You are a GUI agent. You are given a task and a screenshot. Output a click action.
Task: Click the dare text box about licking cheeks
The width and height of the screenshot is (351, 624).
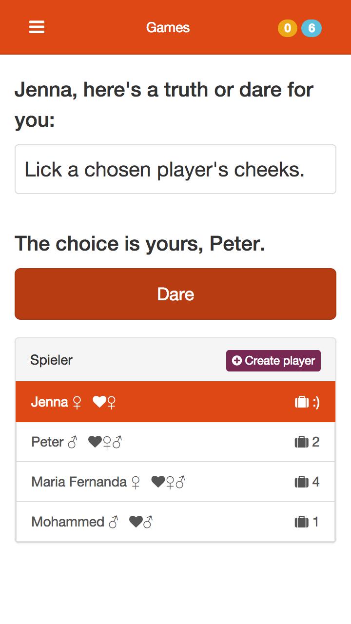click(175, 169)
